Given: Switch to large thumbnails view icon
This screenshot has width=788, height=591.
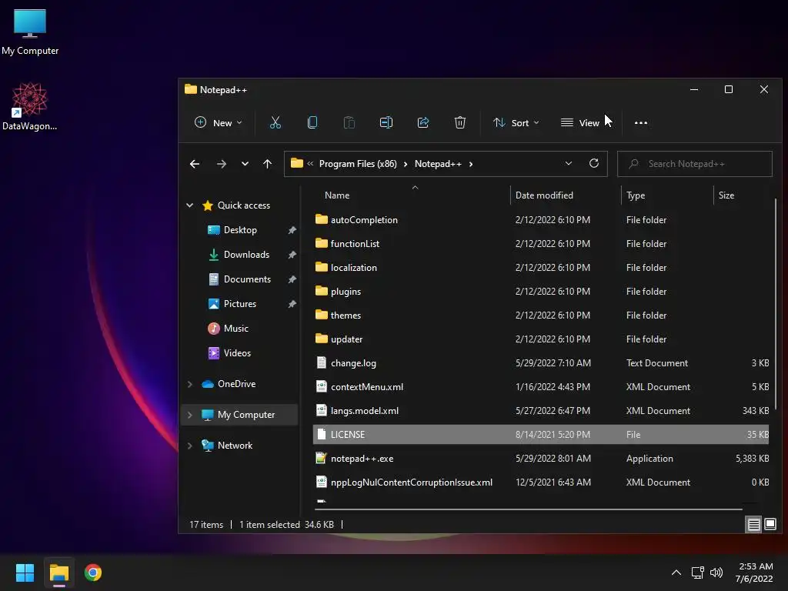Looking at the screenshot, I should [770, 525].
